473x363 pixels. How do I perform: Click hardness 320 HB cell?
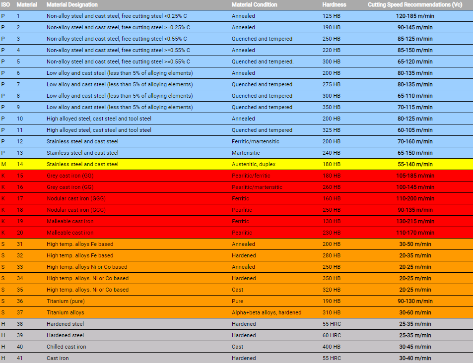pos(332,290)
